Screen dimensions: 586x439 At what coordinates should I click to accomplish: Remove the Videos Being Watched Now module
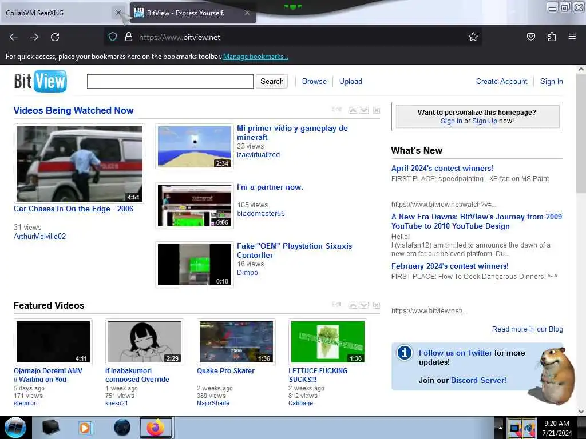377,110
